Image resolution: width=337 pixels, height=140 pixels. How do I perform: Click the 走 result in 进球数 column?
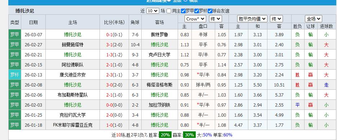(326, 85)
